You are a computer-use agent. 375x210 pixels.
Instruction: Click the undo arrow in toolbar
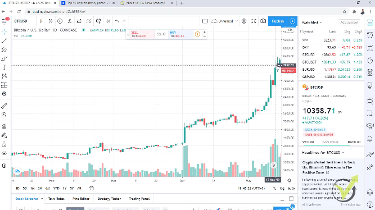[x=117, y=21]
